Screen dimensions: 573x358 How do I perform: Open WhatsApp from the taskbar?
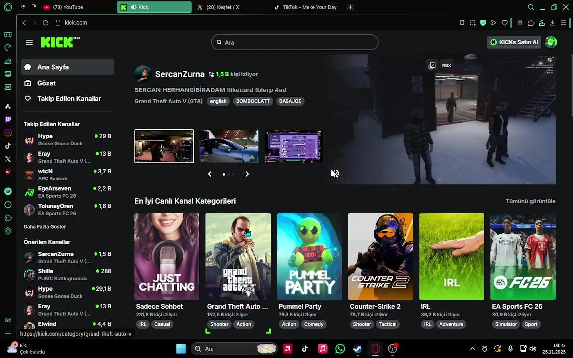(340, 349)
